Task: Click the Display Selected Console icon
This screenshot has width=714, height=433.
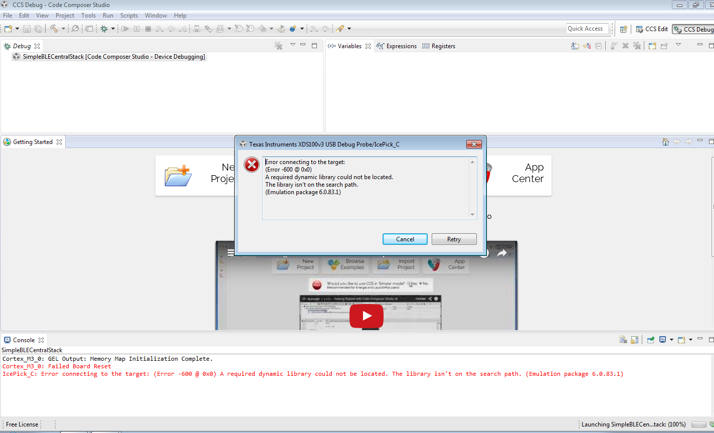Action: coord(662,340)
